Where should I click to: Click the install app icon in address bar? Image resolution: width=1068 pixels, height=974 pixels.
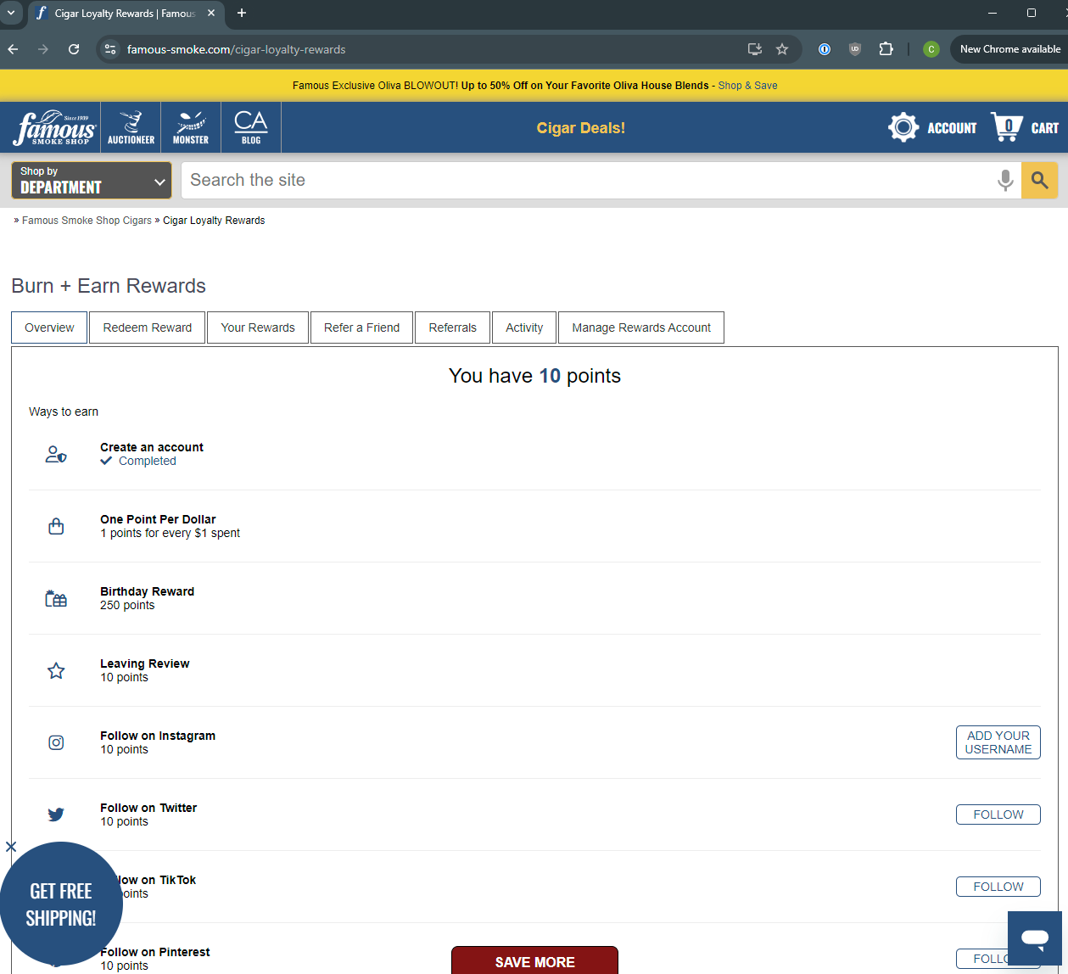pos(754,49)
